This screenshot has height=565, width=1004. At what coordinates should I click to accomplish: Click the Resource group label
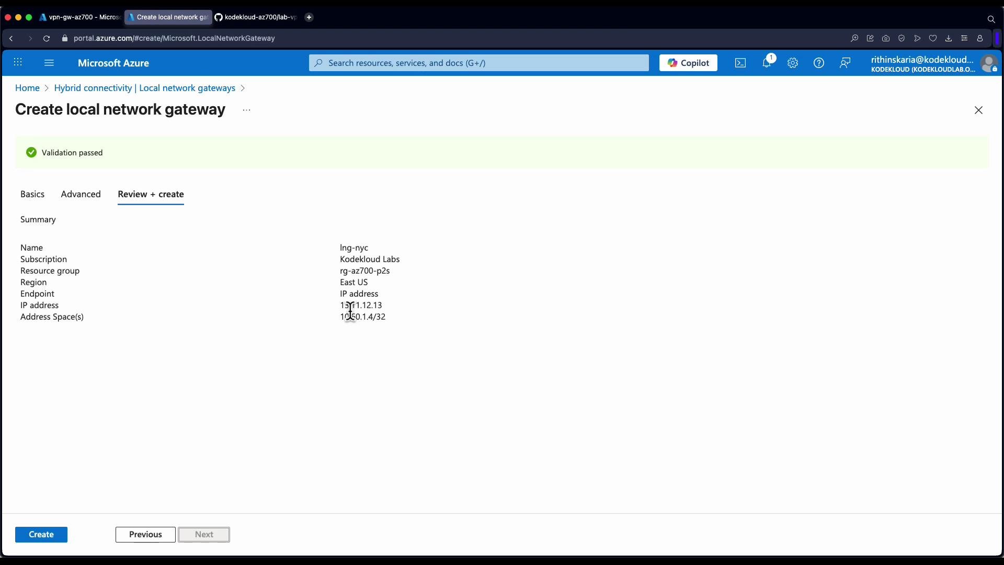(x=50, y=271)
